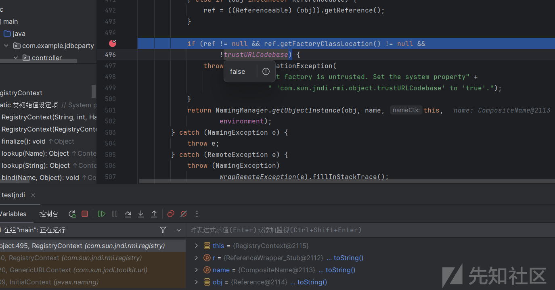
Task: Select the line 495 RegistryContext stack frame
Action: tap(93, 246)
